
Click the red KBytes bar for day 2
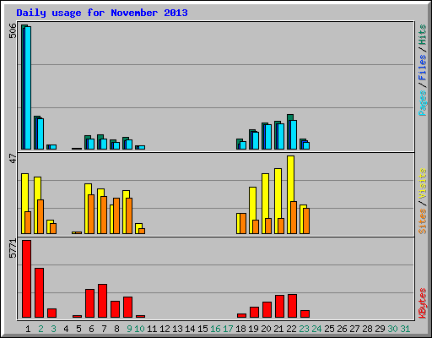pyautogui.click(x=39, y=293)
